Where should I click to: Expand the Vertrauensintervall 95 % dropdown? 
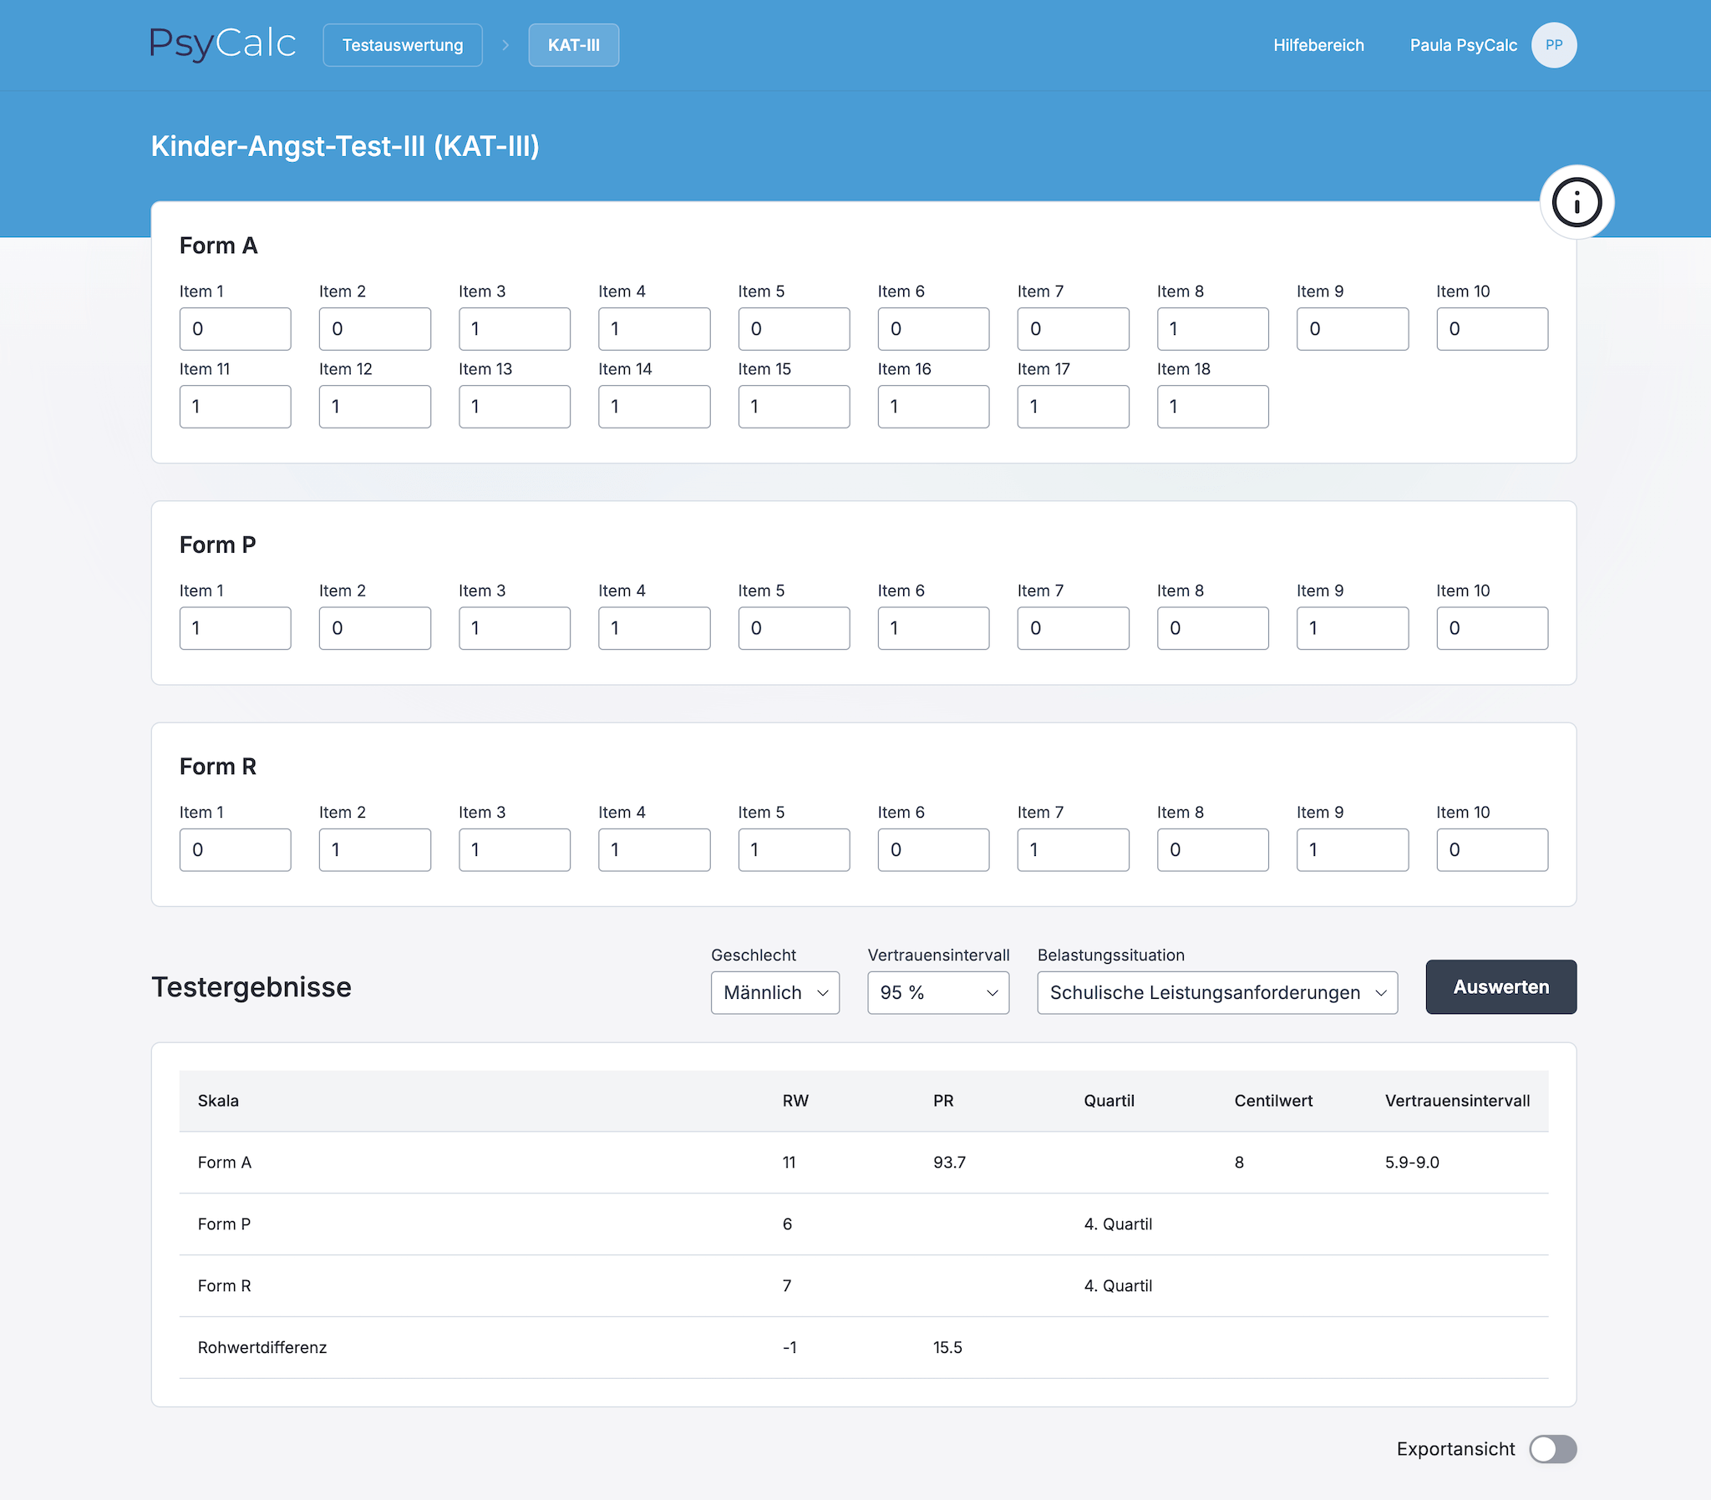click(937, 993)
